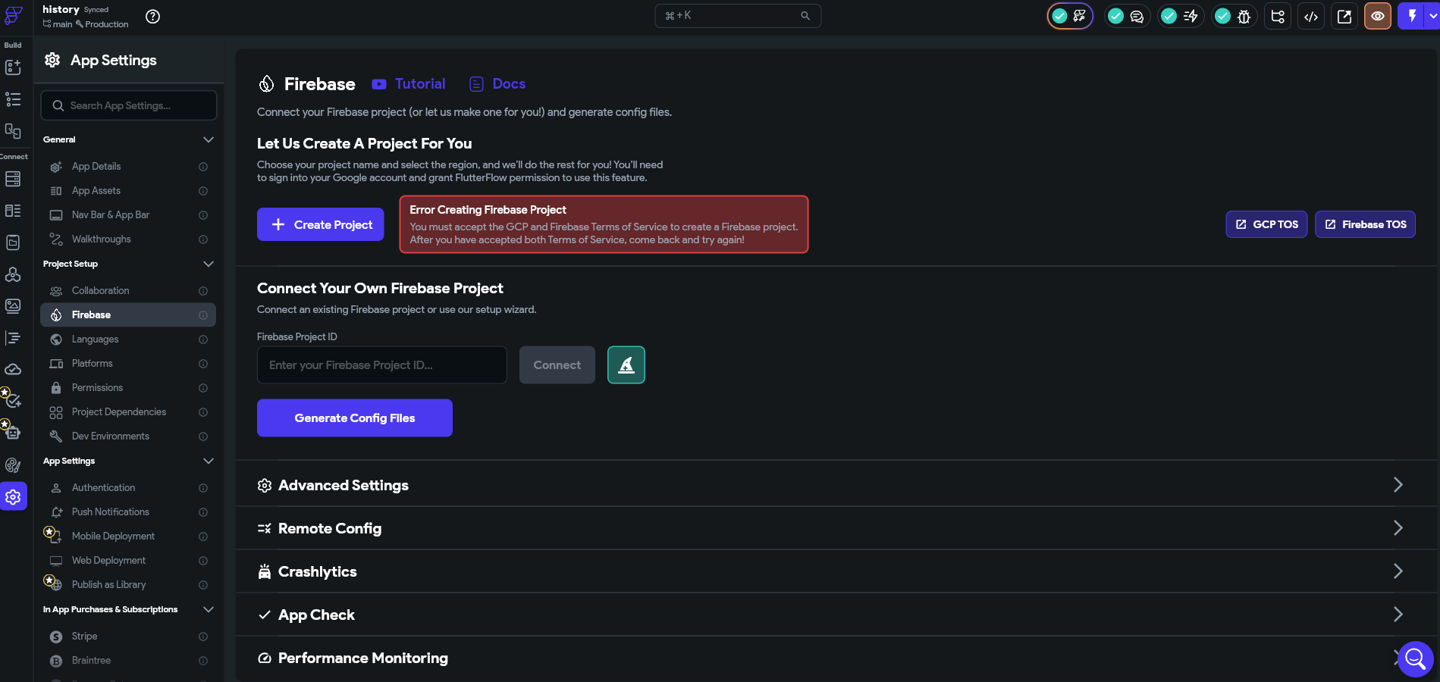Open the bug debug status icon

point(1234,16)
